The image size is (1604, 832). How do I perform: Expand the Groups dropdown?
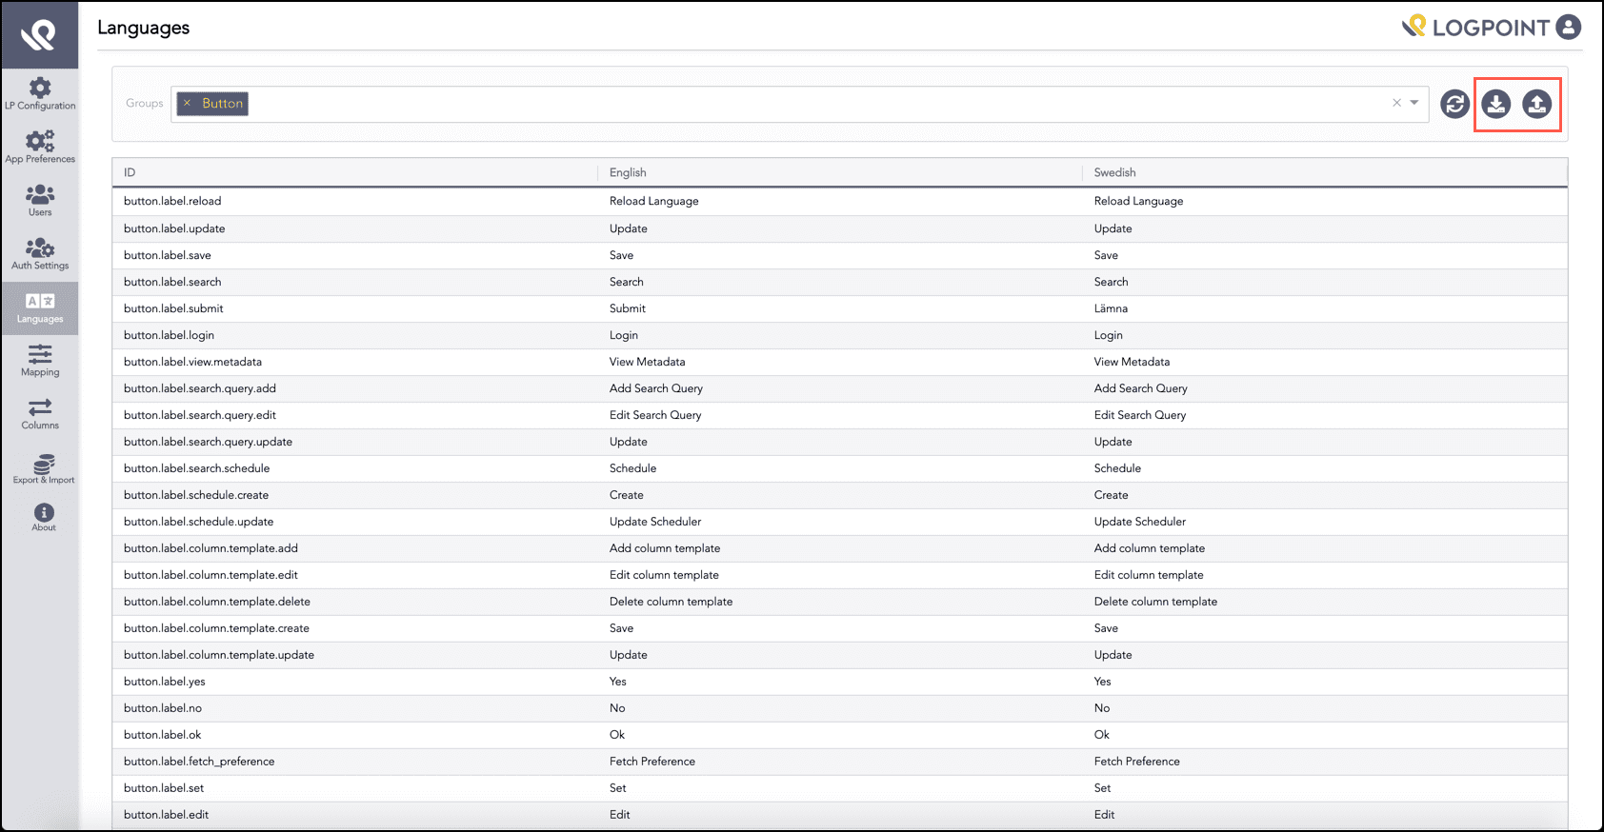click(1414, 103)
